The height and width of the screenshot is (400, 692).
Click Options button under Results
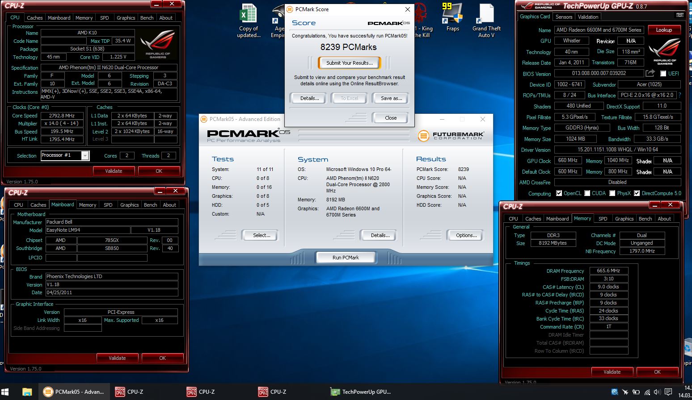466,235
